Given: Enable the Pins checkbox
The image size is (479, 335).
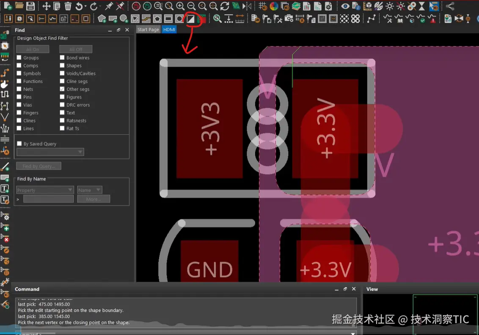Looking at the screenshot, I should pos(19,97).
